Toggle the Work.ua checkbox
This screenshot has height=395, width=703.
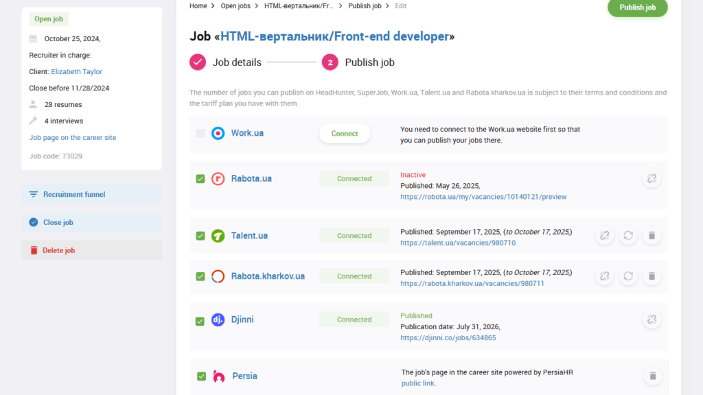(200, 133)
